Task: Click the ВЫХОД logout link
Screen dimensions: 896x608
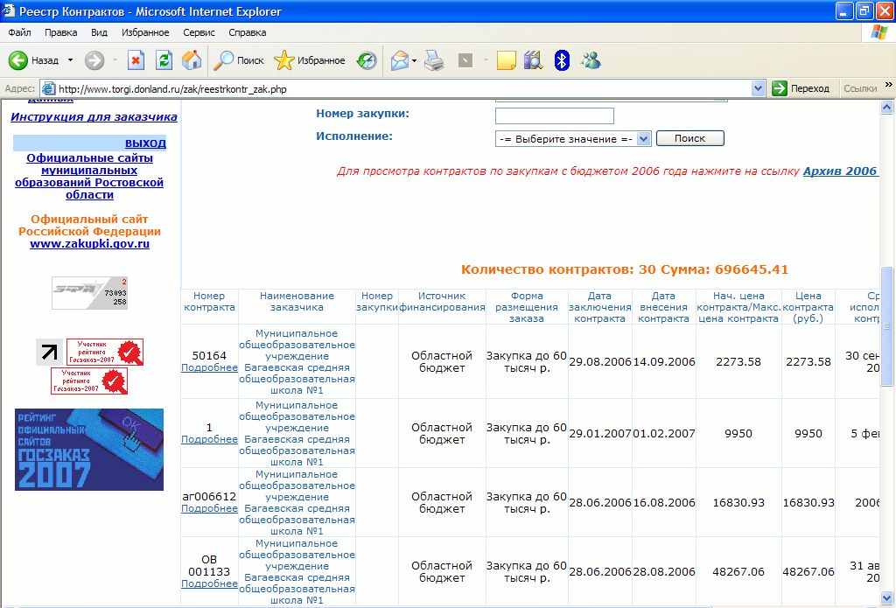Action: 146,143
